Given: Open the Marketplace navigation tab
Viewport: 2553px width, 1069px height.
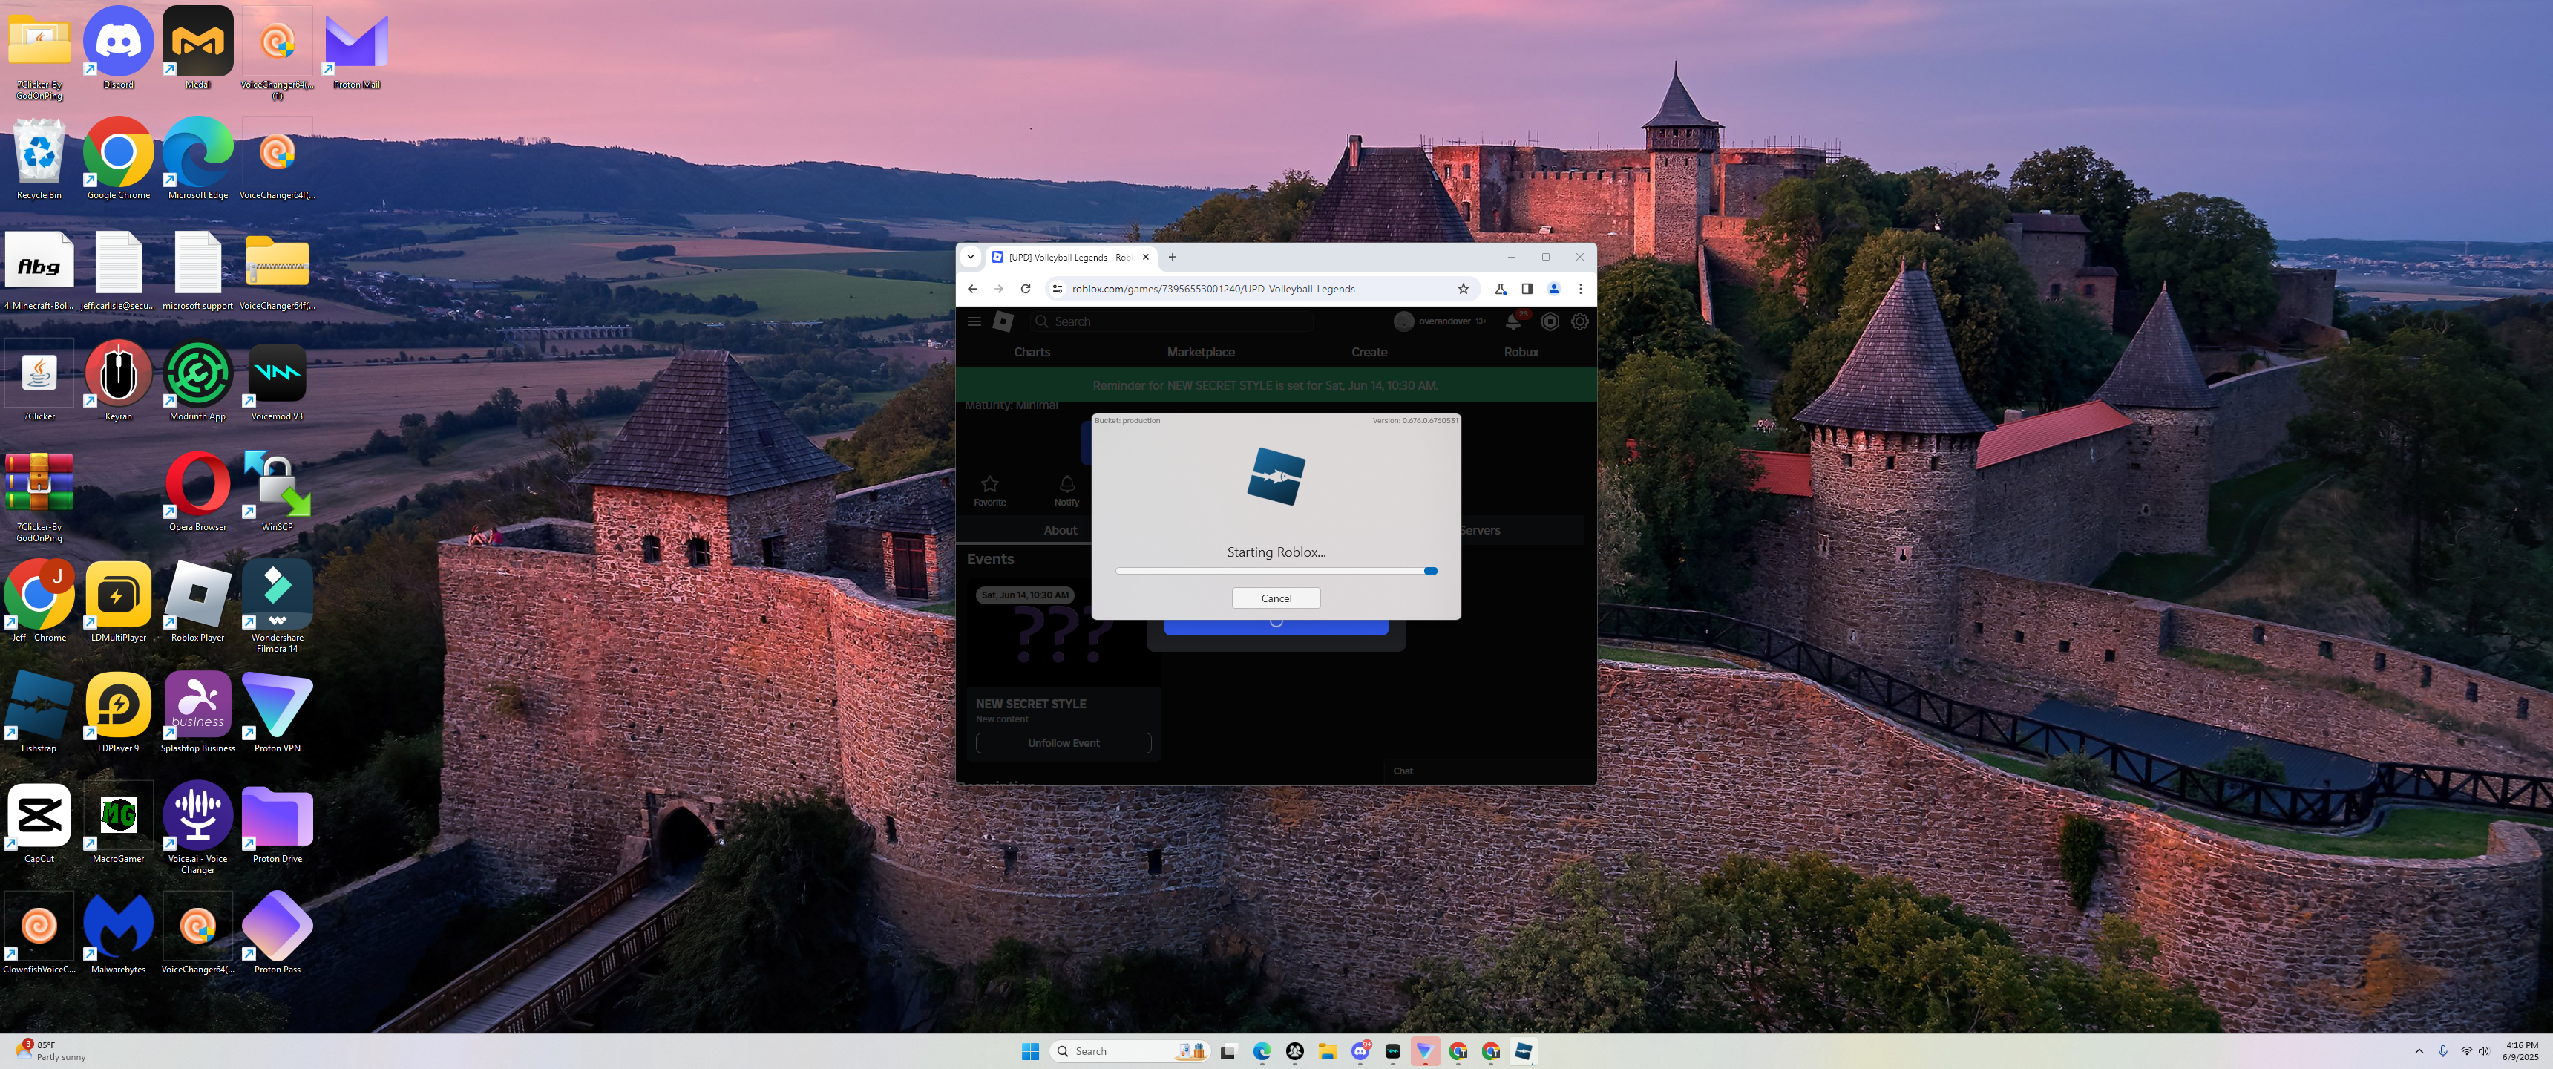Looking at the screenshot, I should (1200, 352).
